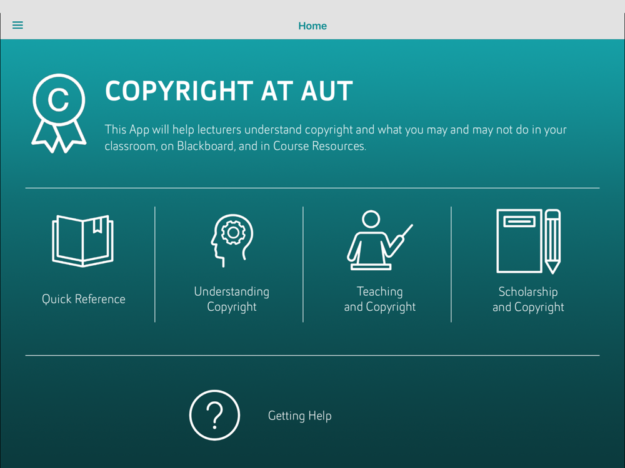
Task: Open the notebook and pencil icon
Action: click(x=529, y=241)
